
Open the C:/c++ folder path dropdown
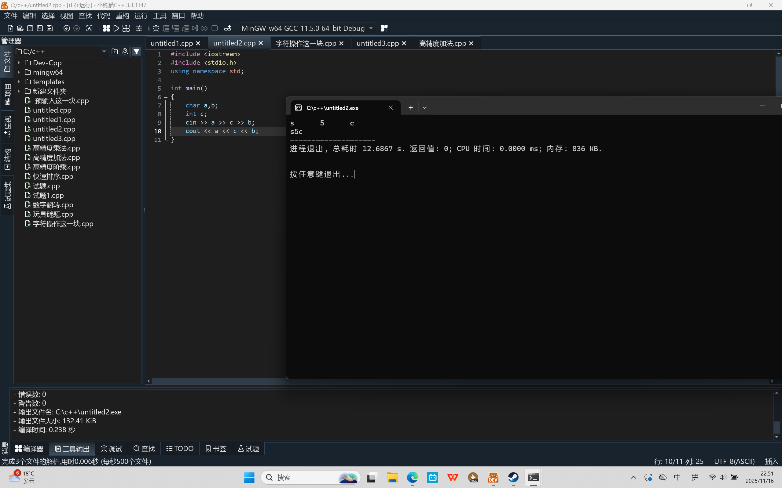(x=104, y=52)
